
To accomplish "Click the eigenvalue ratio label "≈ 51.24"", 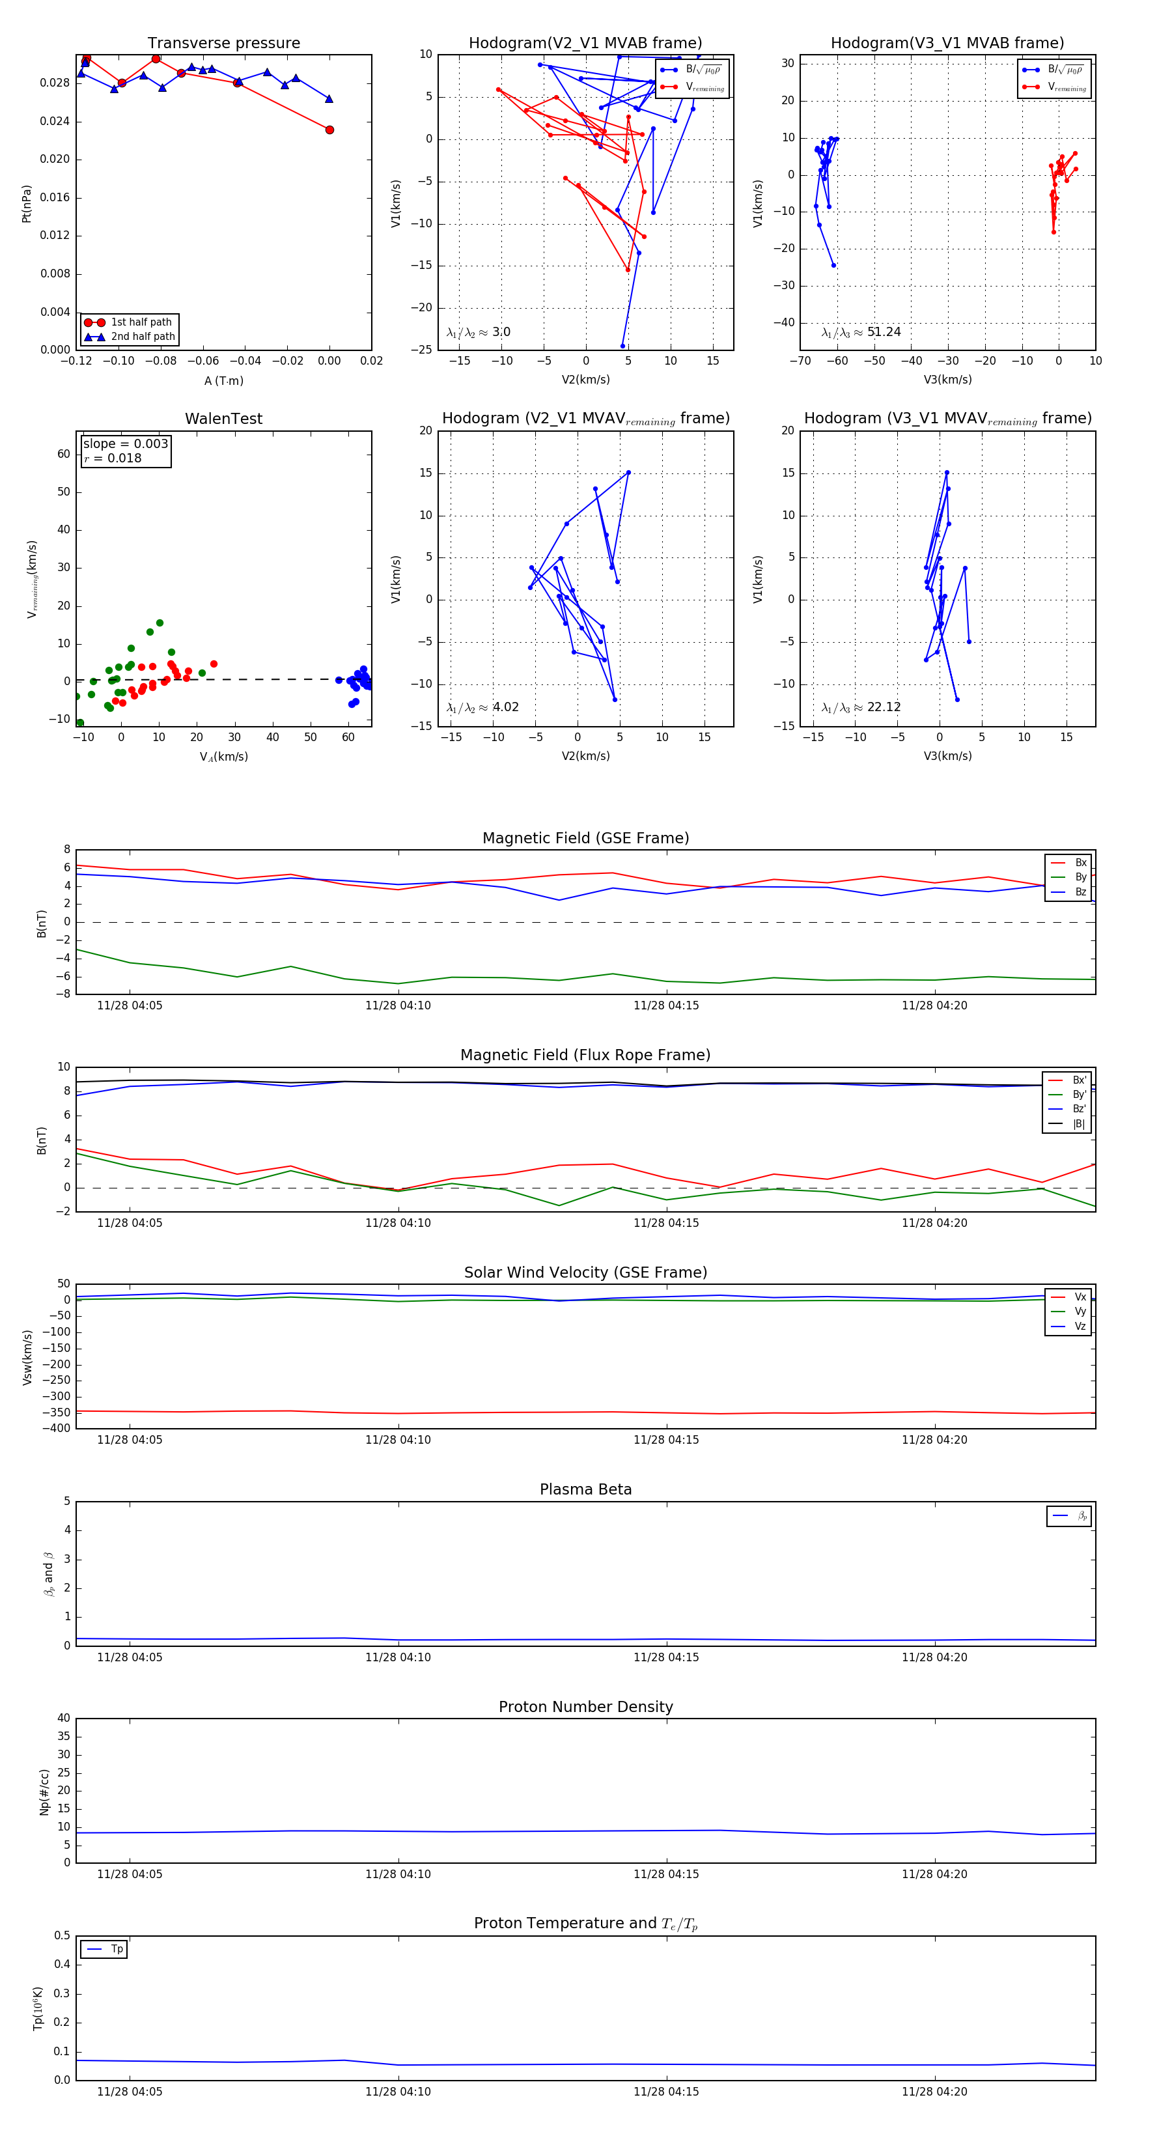I will 861,332.
